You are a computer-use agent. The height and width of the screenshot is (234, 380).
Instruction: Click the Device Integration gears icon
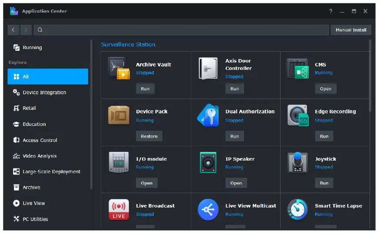[16, 92]
